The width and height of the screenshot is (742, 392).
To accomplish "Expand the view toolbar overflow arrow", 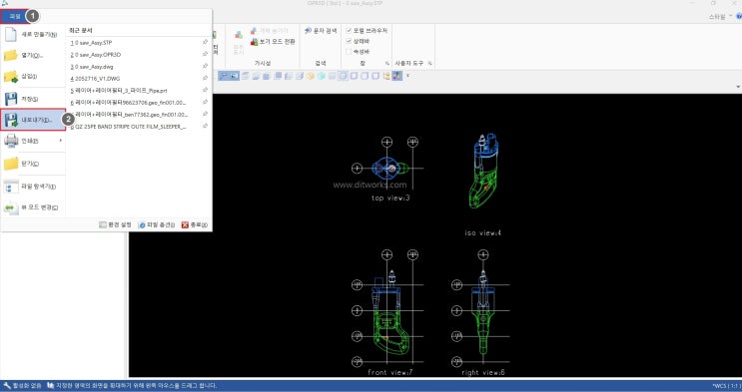I will tap(407, 76).
